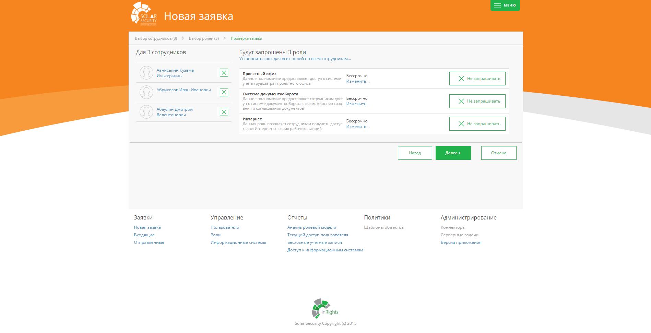
Task: Click the Администрирование footer section heading
Action: coord(469,217)
